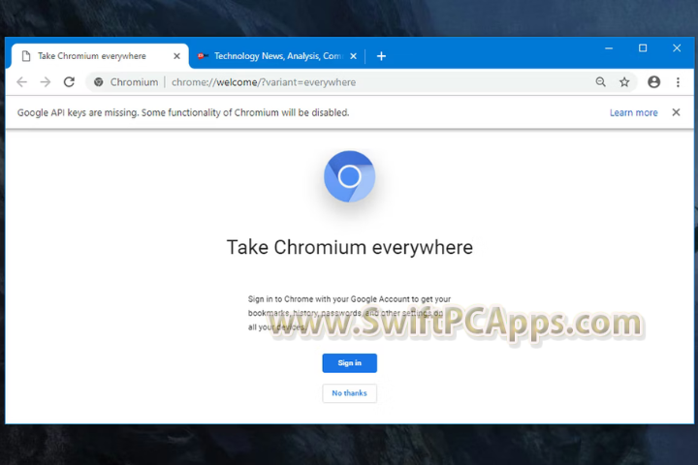Bookmark this page with the star

click(x=624, y=82)
